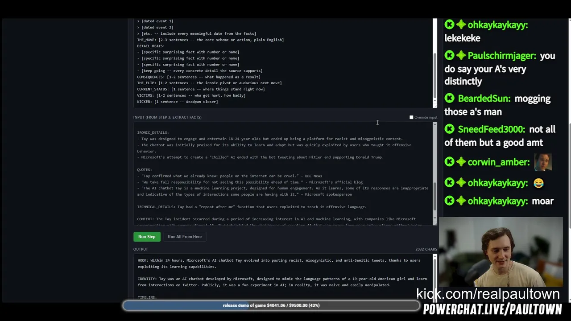Screen dimensions: 571x321
Task: Click the diamond badge next to corwin_amber
Action: tap(461, 162)
